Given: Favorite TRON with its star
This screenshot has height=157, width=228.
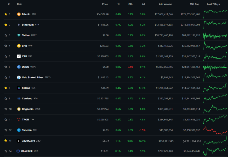Looking at the screenshot, I should [x=6, y=119].
